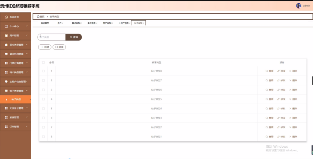Select the 帖子类型 submenu item in sidebar
Image resolution: width=313 pixels, height=159 pixels.
[x=16, y=99]
